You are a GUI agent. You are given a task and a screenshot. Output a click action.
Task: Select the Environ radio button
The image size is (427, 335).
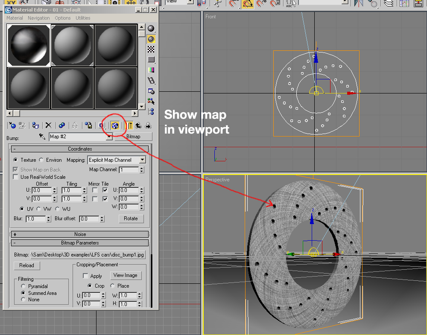pyautogui.click(x=41, y=160)
